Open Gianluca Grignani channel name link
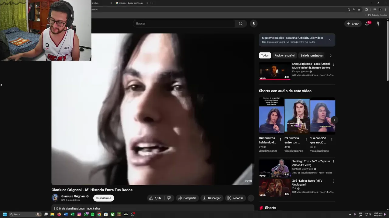The image size is (389, 218). [x=73, y=196]
